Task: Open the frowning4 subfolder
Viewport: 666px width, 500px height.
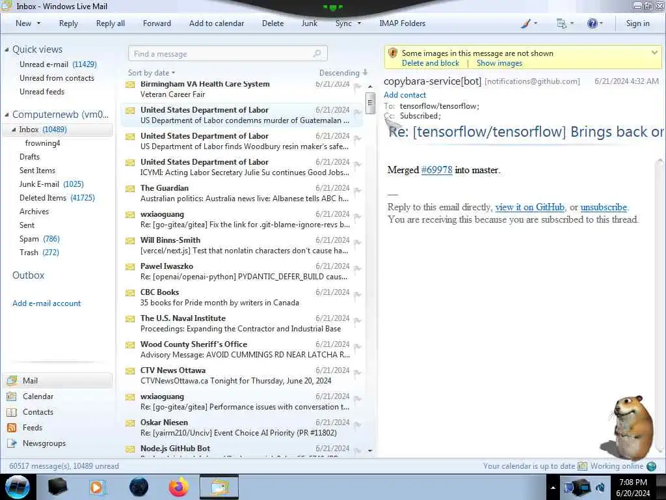Action: (x=42, y=143)
